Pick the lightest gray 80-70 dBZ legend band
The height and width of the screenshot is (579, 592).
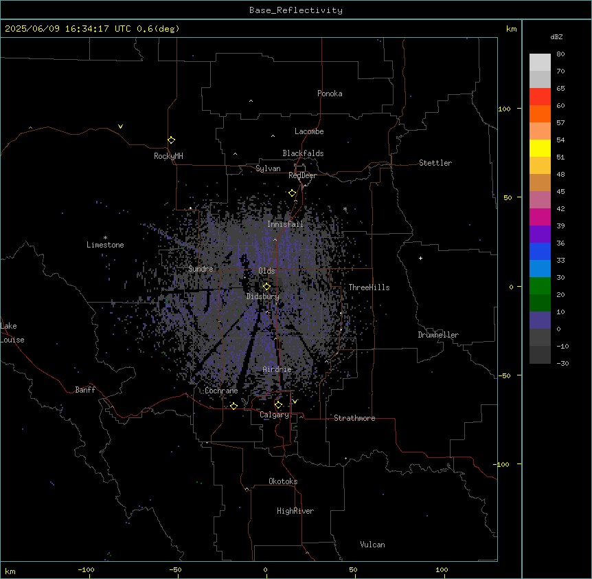540,63
